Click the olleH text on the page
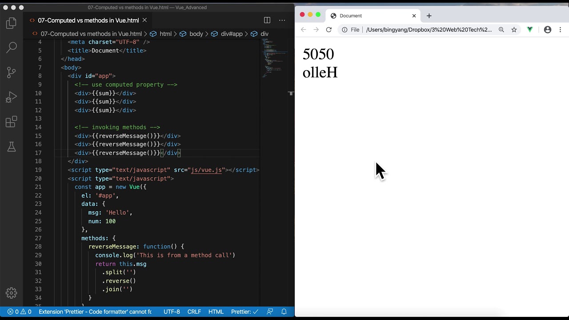 (320, 72)
